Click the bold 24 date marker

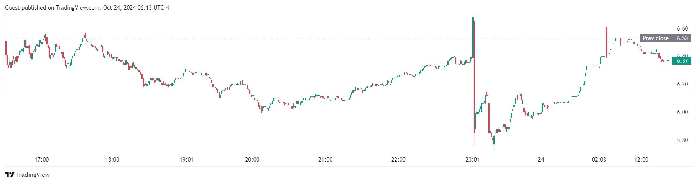click(x=541, y=160)
